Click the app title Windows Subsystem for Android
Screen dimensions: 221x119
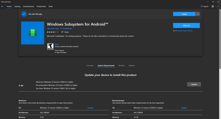pyautogui.click(x=78, y=24)
